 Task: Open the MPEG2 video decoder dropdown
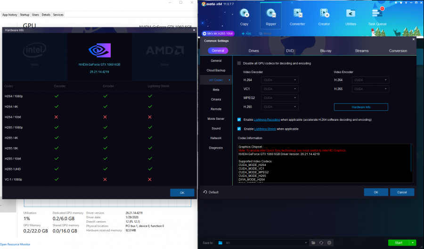(x=279, y=98)
